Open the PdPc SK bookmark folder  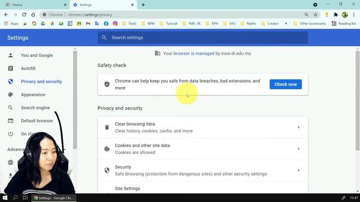coord(191,24)
